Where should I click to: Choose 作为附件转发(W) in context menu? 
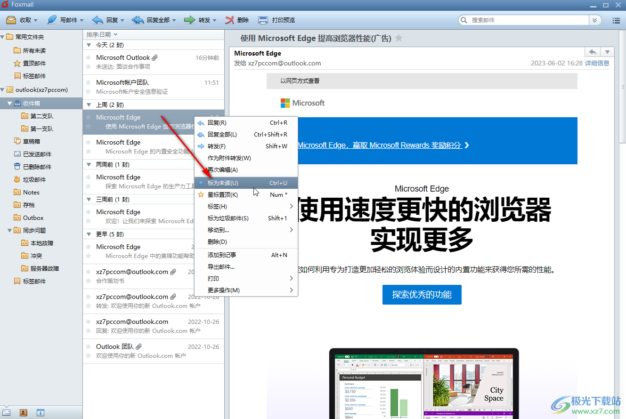click(246, 158)
